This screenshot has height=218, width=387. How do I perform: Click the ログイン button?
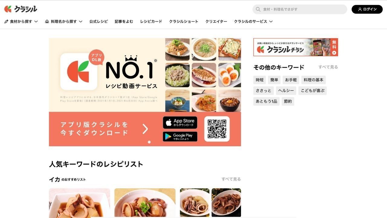(x=367, y=9)
